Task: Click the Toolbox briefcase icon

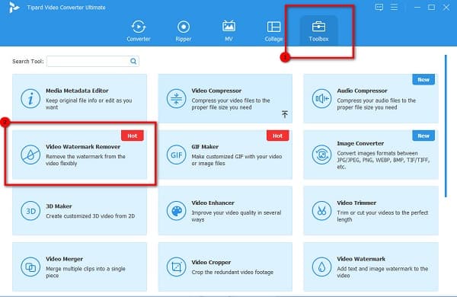Action: (x=318, y=27)
